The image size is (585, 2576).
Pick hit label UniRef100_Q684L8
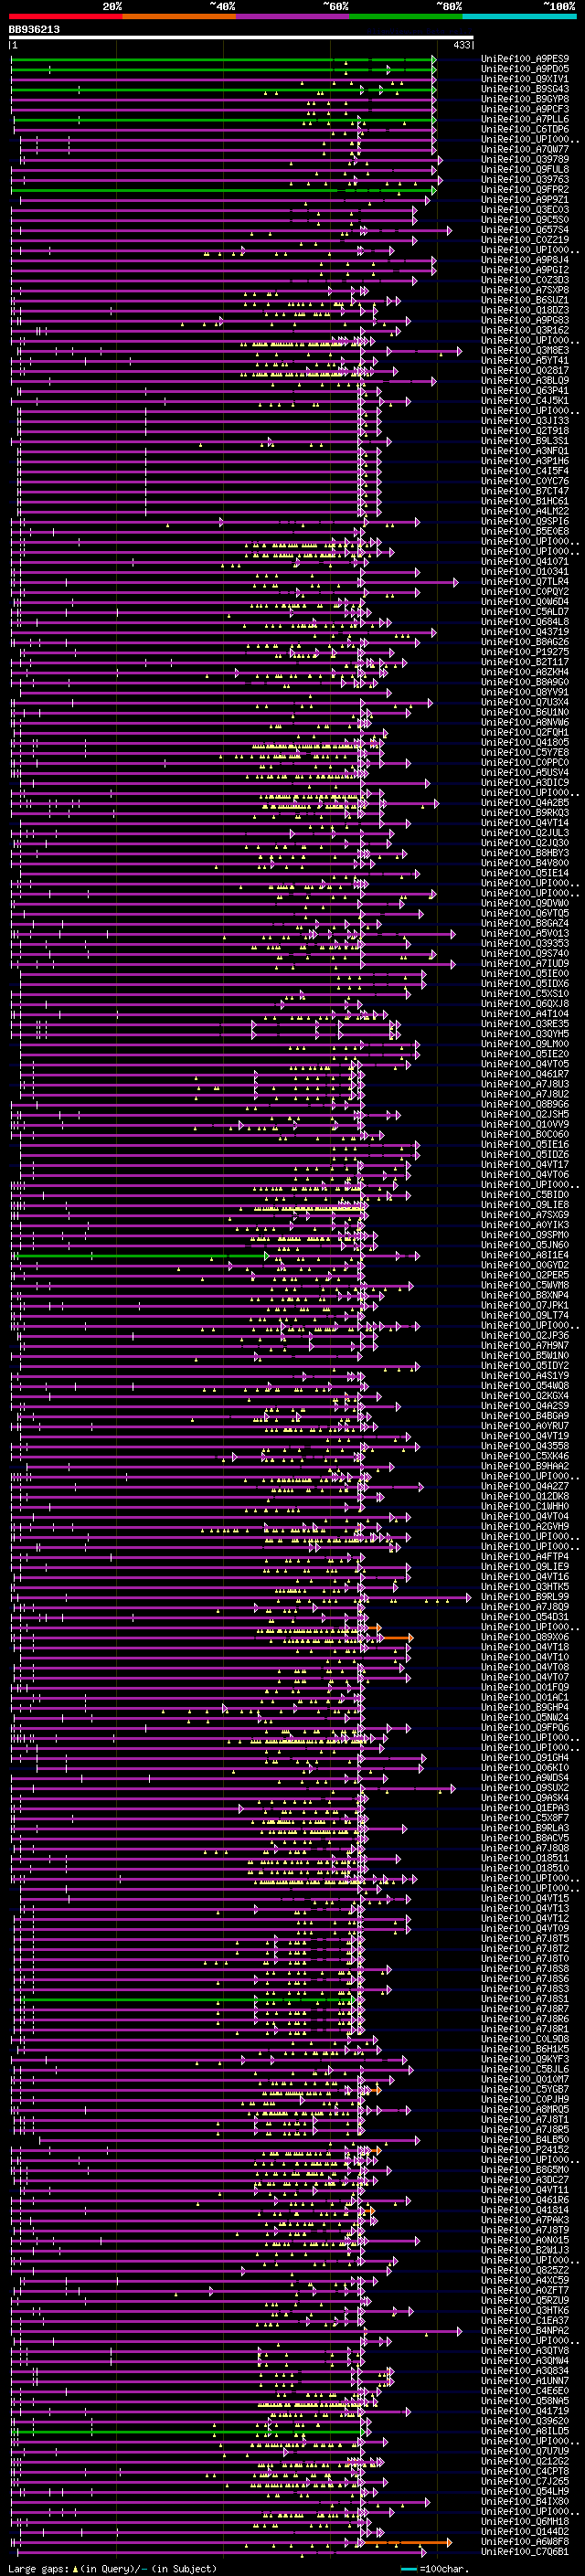[525, 622]
